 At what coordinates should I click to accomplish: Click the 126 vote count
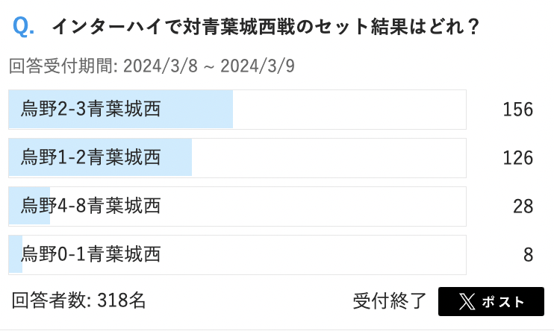[x=517, y=158]
